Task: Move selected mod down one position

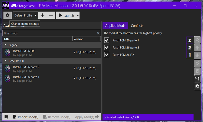Action: [x=197, y=55]
